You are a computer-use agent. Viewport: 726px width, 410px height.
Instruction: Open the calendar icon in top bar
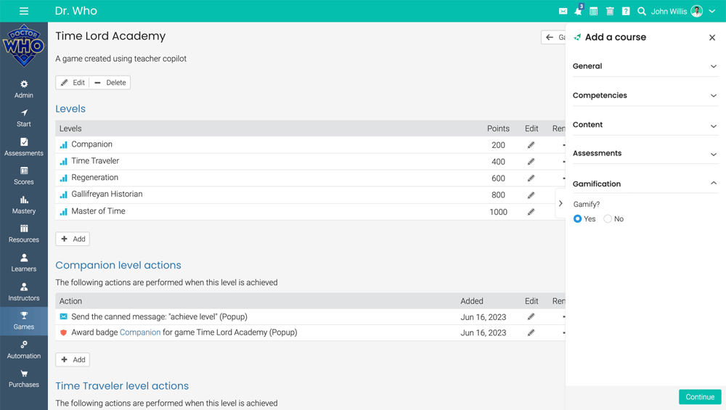pyautogui.click(x=594, y=12)
